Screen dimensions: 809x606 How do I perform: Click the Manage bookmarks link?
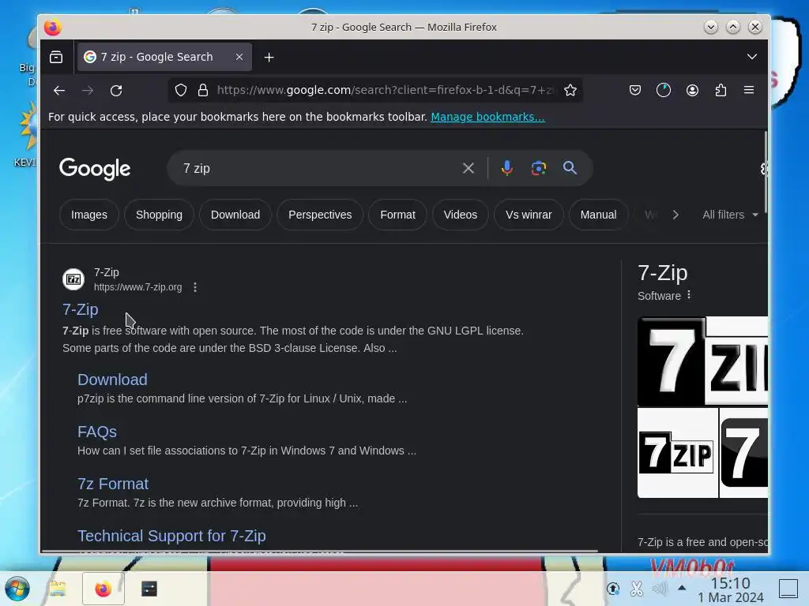tap(487, 117)
